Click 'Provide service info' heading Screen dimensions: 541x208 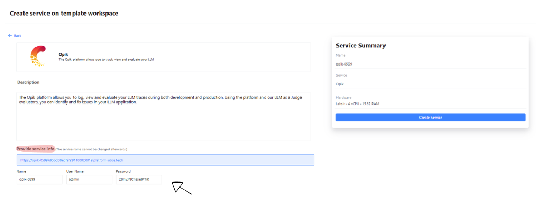[35, 149]
